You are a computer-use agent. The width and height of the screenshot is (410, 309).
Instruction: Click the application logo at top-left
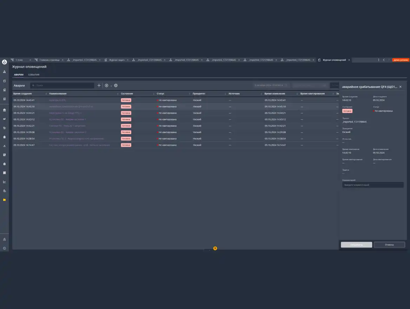coord(4,62)
